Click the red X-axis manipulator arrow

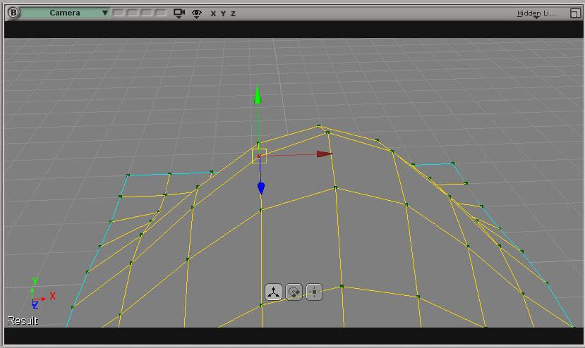324,154
